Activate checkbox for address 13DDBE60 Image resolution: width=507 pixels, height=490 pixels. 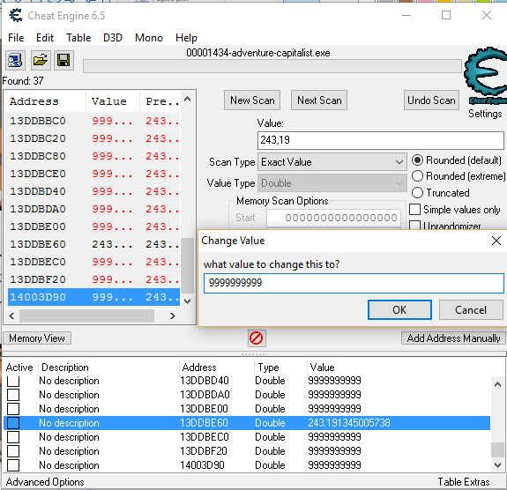[13, 423]
